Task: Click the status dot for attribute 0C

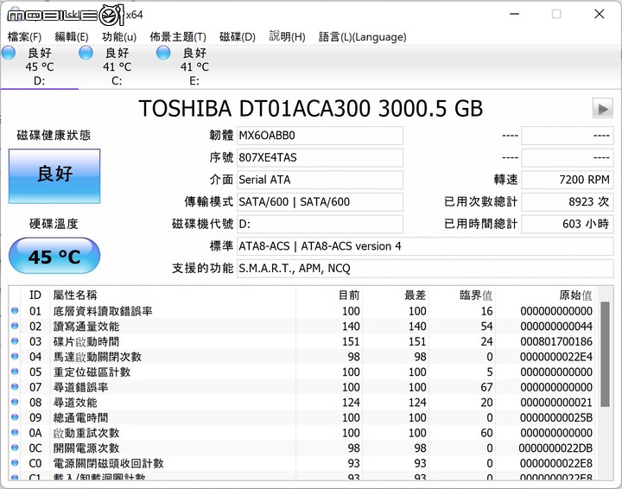Action: (15, 448)
